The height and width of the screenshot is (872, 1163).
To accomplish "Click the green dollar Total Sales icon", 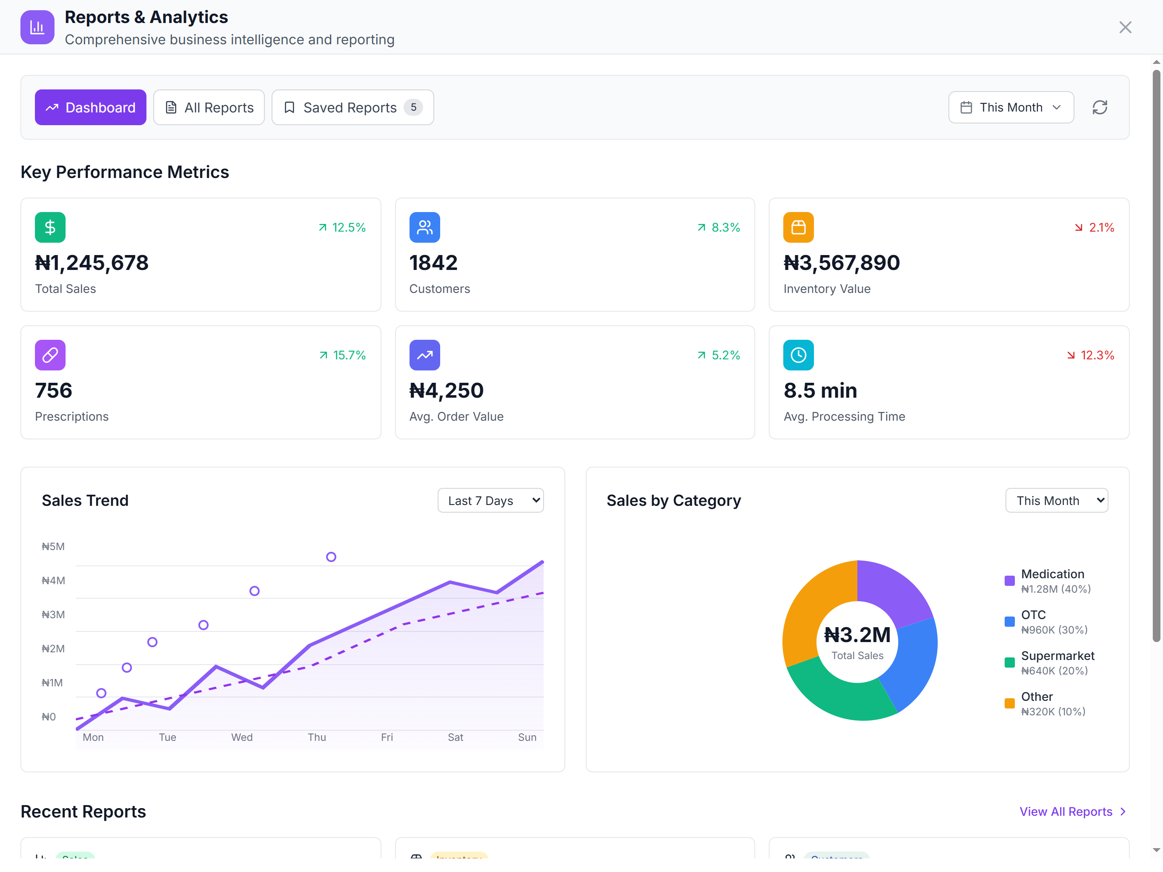I will (50, 227).
